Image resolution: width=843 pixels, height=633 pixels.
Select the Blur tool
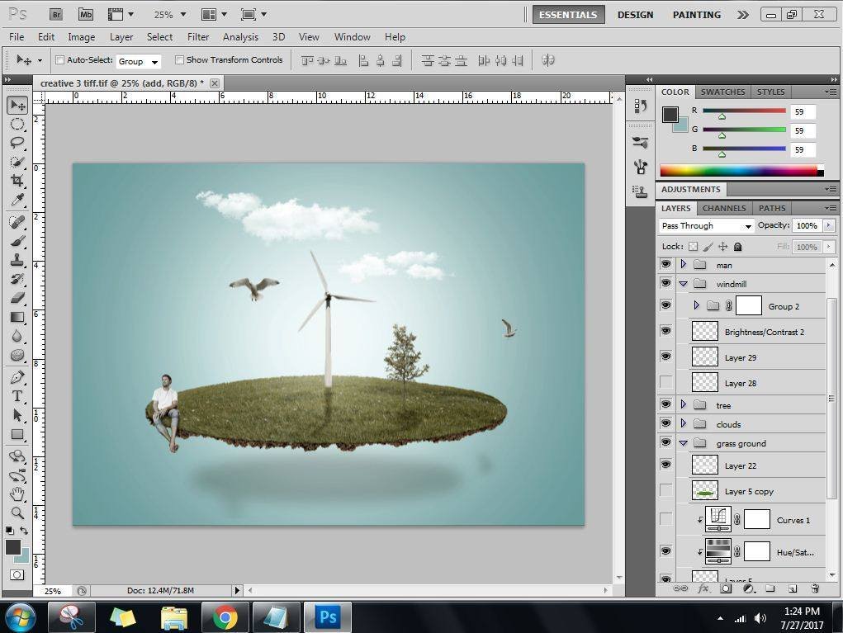(x=17, y=336)
